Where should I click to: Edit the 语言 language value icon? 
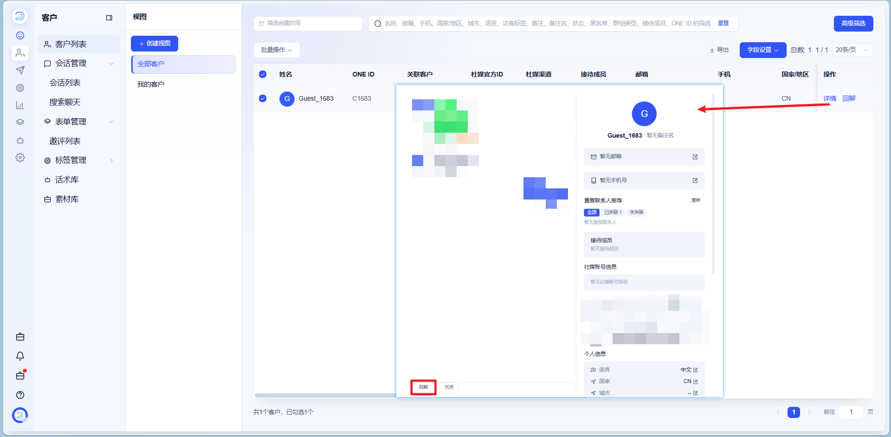696,370
